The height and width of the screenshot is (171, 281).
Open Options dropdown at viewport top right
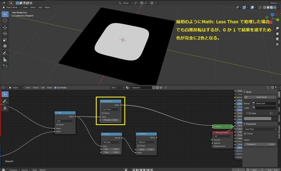[275, 3]
